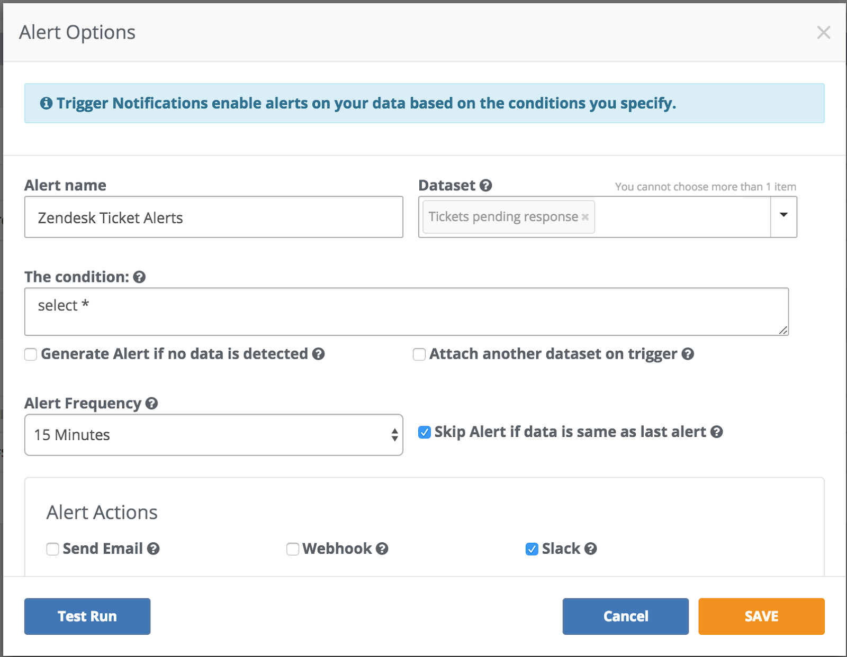
Task: View help for Skip Alert option
Action: pos(718,432)
